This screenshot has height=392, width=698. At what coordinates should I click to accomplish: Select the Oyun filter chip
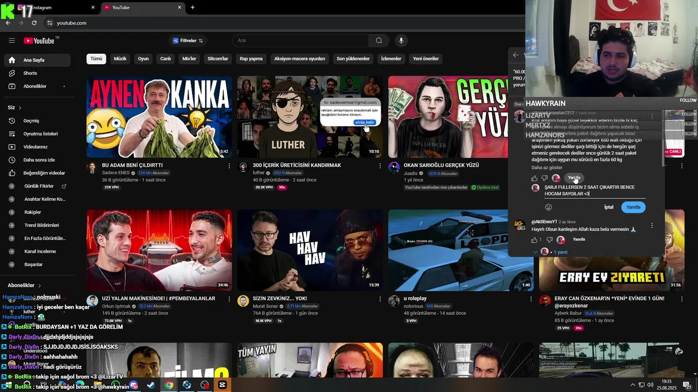(143, 59)
